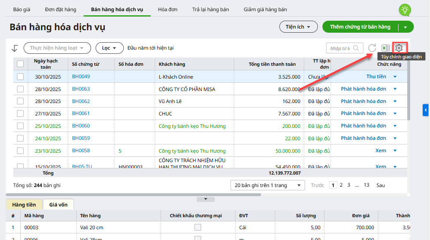Click Thêm chứng từ bán hàng button

[360, 27]
